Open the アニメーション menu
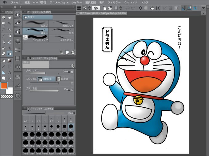 59,2
